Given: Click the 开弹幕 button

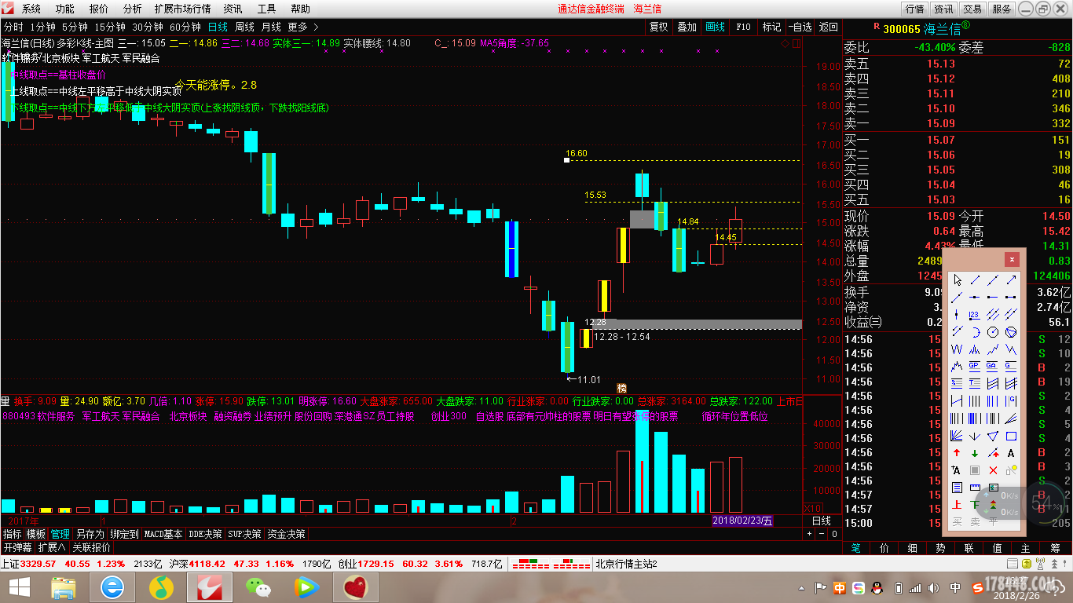Looking at the screenshot, I should pyautogui.click(x=17, y=547).
